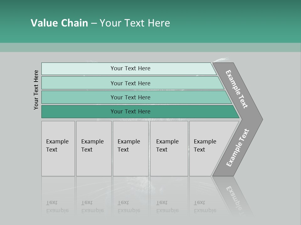The height and width of the screenshot is (225, 301).
Task: Select the vertical "Your Text Here" side label
Action: (x=36, y=90)
